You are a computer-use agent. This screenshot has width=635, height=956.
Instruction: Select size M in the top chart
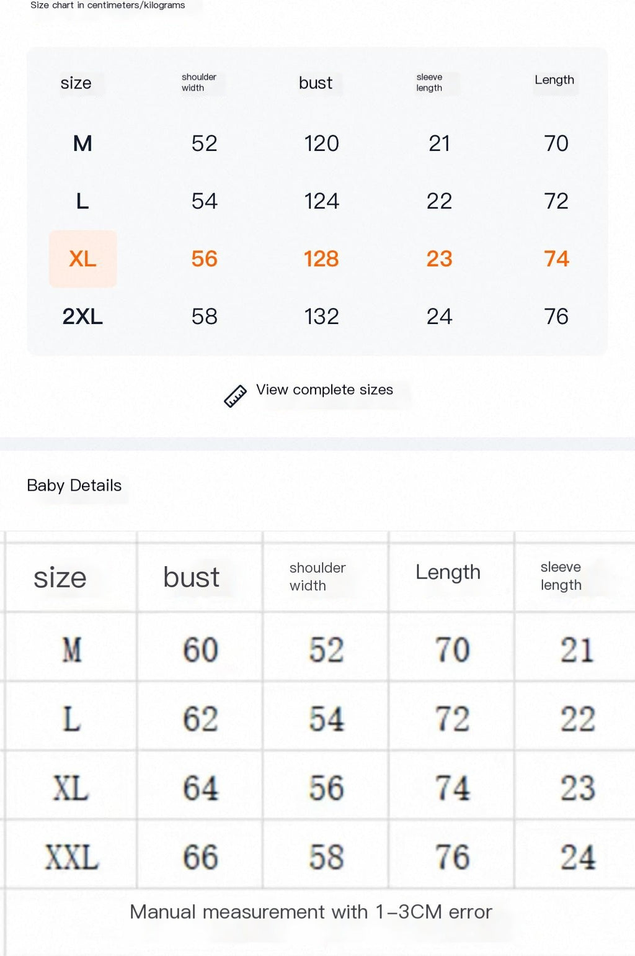coord(82,143)
